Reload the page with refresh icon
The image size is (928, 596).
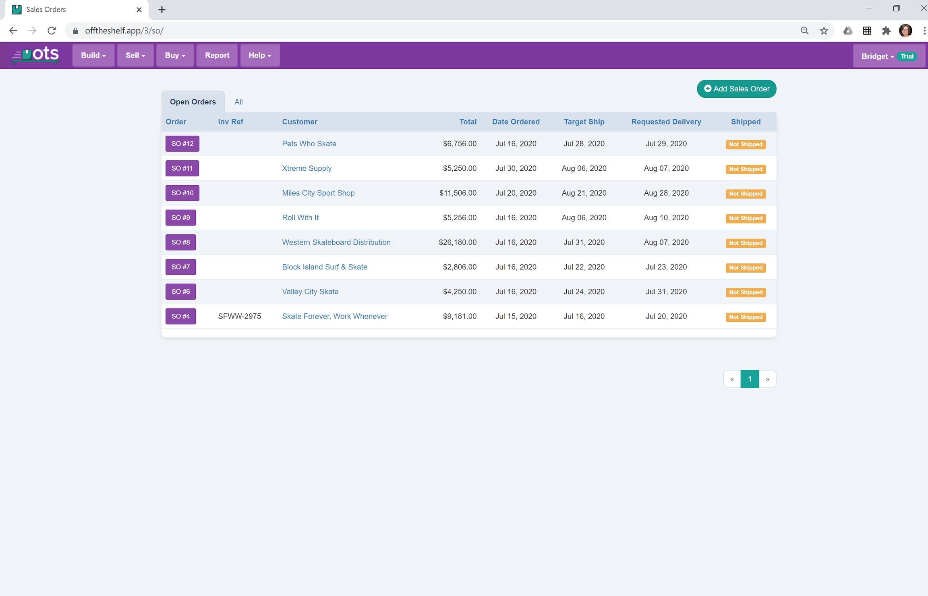(x=52, y=31)
